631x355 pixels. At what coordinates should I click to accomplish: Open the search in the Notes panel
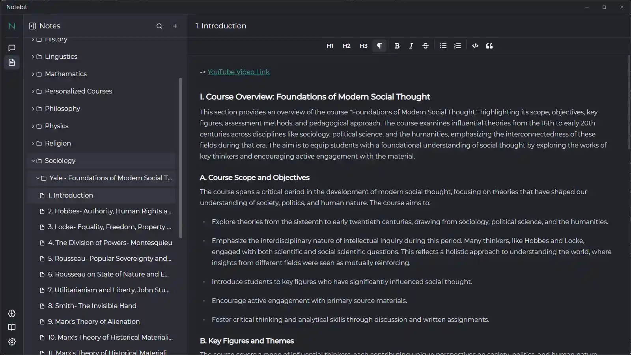coord(159,26)
